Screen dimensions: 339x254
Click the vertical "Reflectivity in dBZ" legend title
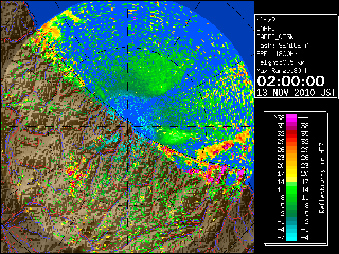[x=322, y=178]
